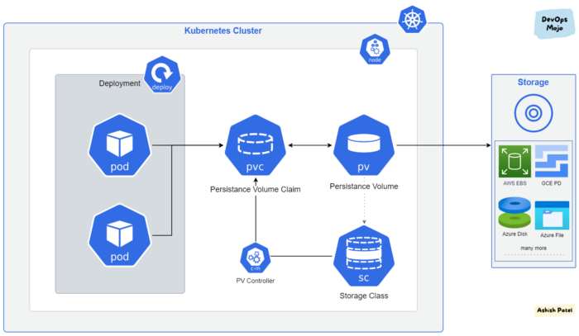579x336 pixels.
Task: Click the Ashish Patel author tag
Action: 555,310
